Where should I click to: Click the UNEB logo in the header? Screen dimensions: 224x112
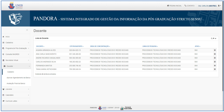(x=15, y=6)
